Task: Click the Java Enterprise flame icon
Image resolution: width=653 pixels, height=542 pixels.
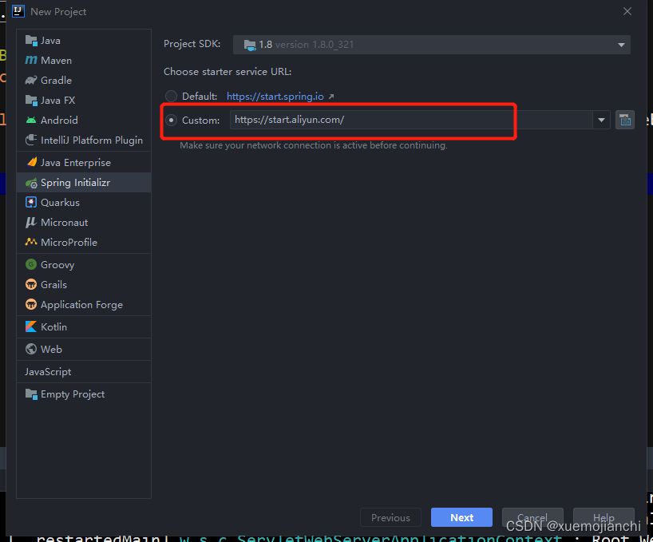Action: click(x=31, y=162)
